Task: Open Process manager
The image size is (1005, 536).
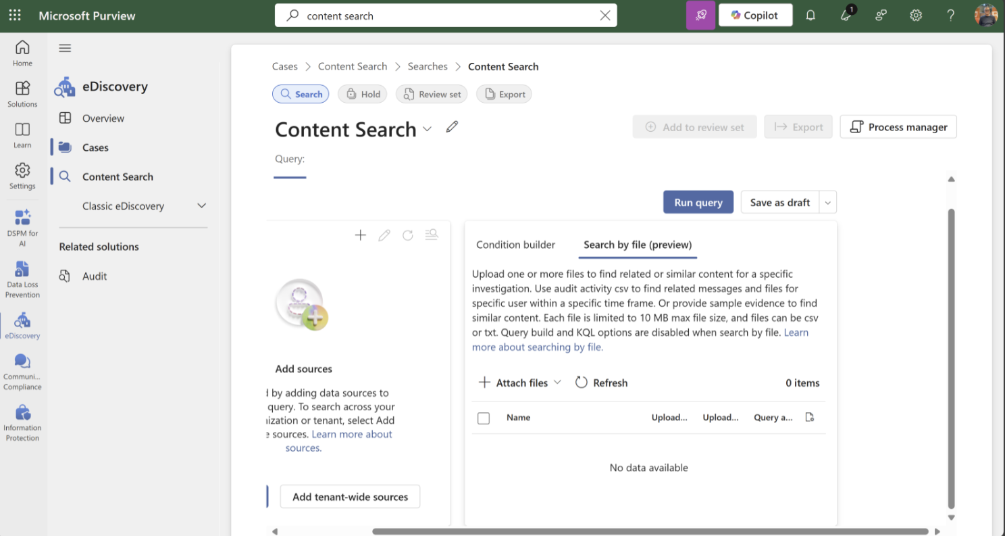Action: 898,126
